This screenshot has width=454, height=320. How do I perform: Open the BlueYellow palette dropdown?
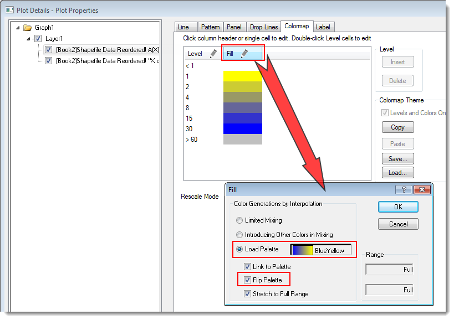pos(321,250)
